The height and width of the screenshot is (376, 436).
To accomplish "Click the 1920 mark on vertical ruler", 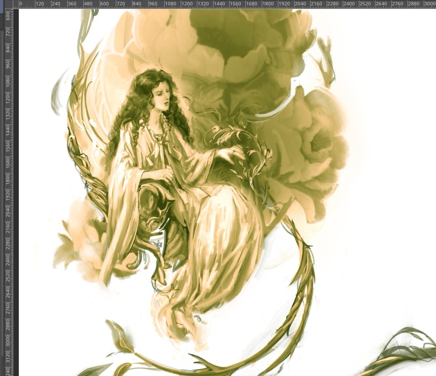I will click(x=8, y=195).
